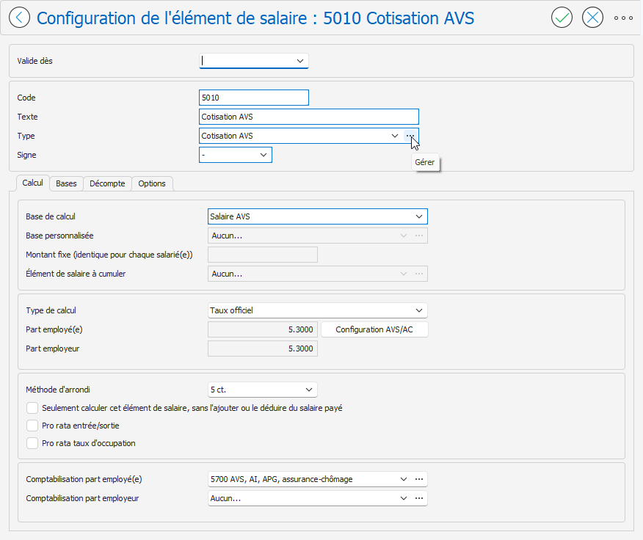The height and width of the screenshot is (540, 643).
Task: Enable 'Seulement calculer cet élément de salaire'
Action: (32, 408)
